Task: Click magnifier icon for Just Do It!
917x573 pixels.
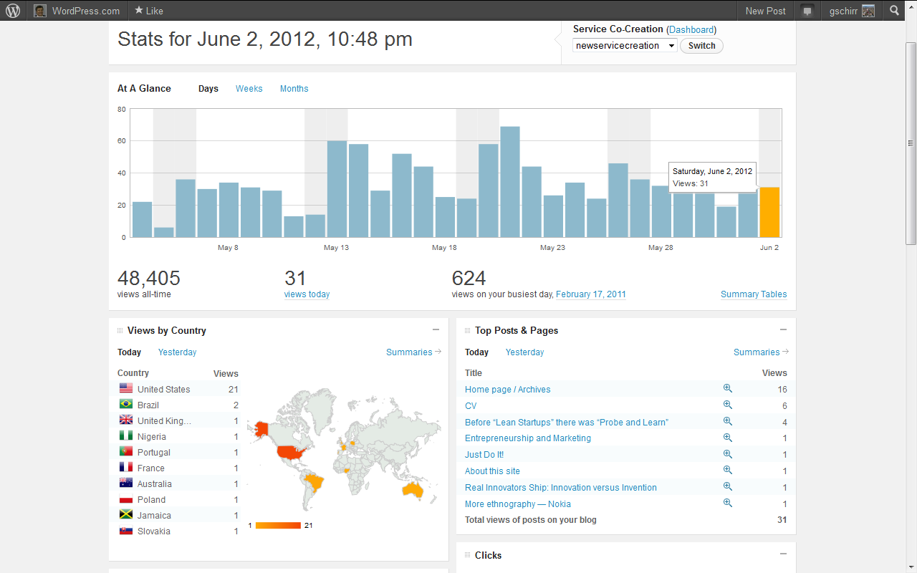Action: pyautogui.click(x=727, y=454)
